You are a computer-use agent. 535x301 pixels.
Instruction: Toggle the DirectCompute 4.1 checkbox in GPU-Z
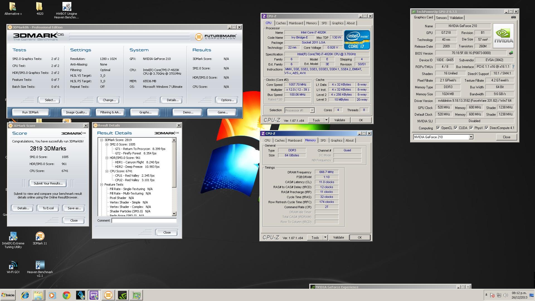click(x=487, y=128)
